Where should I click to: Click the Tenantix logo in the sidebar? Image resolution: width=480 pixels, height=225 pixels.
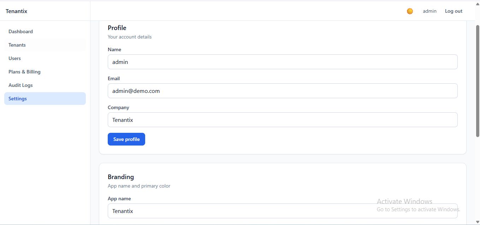pos(17,11)
